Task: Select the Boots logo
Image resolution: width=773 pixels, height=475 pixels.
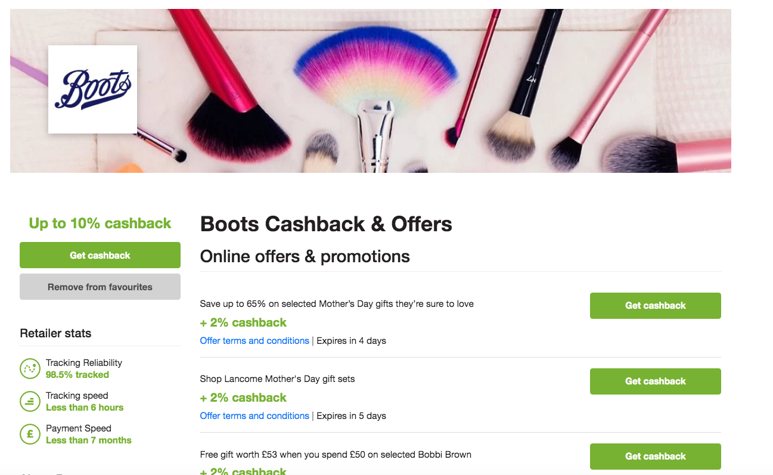Action: tap(92, 88)
